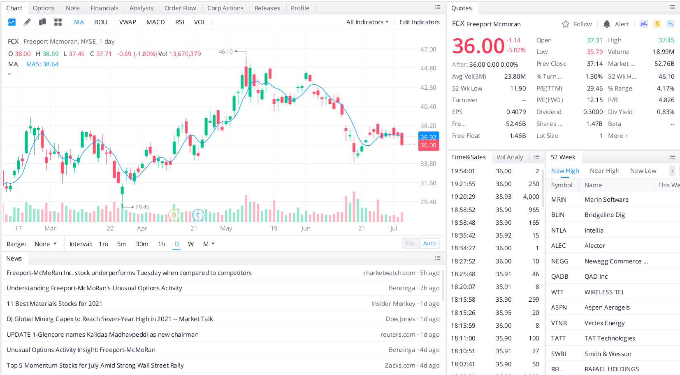Select the D daily interval
Image resolution: width=680 pixels, height=375 pixels.
(x=176, y=244)
